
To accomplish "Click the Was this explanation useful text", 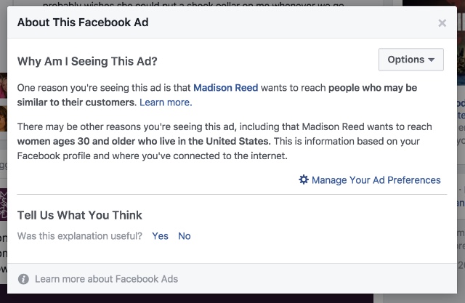I will click(80, 236).
